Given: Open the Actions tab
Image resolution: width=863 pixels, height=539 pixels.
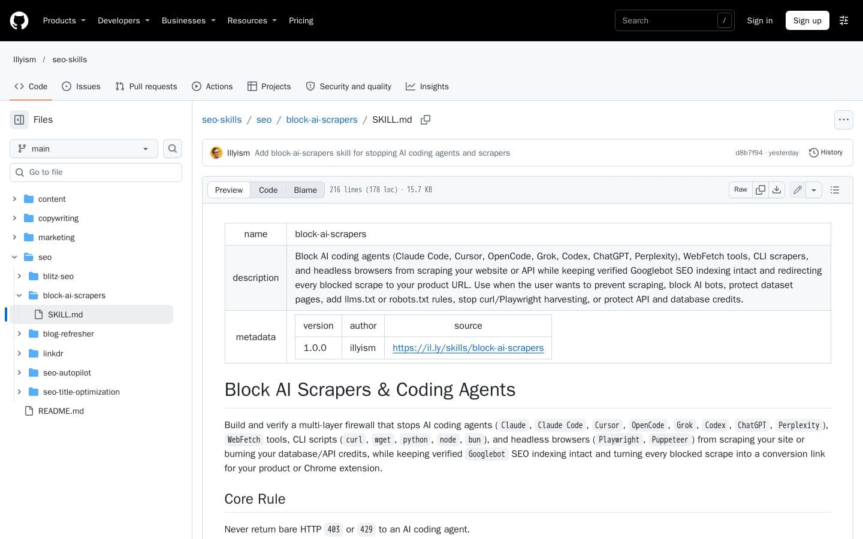Looking at the screenshot, I should [x=212, y=86].
